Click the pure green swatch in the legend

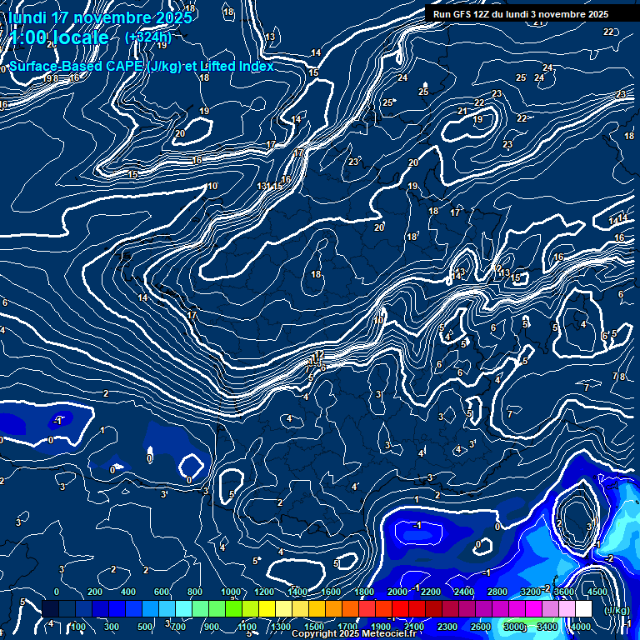[x=233, y=608]
